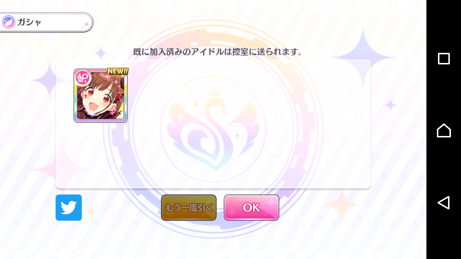Click the small orange sparkle beside the Twitter icon

90,212
